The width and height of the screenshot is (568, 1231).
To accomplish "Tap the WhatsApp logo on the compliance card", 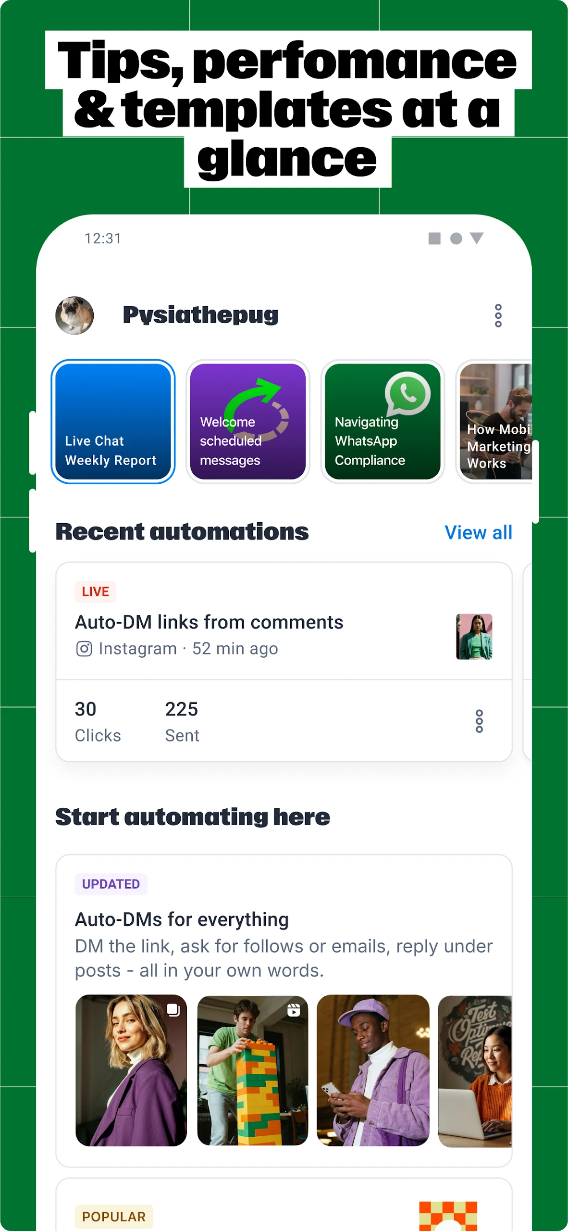I will click(x=407, y=394).
